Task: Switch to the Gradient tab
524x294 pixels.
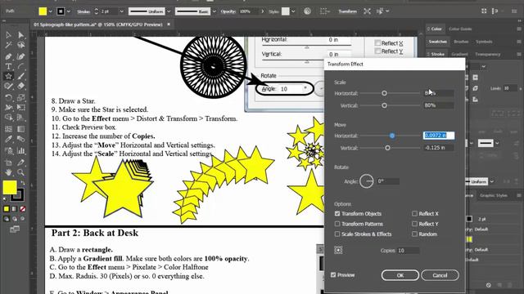Action: click(x=459, y=54)
